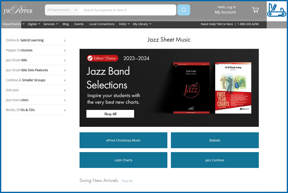Image resolution: width=288 pixels, height=193 pixels.
Task: Expand the Jazz Ensemble sidebar category
Action: (36, 60)
